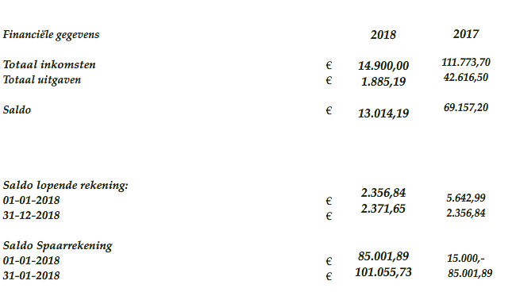
Task: Click the Totaal uitgaven label
Action: pyautogui.click(x=42, y=80)
